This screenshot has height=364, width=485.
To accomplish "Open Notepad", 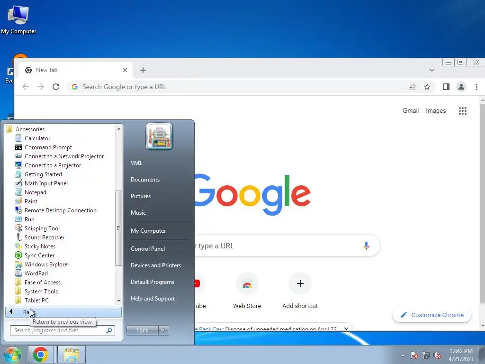I will click(x=35, y=192).
